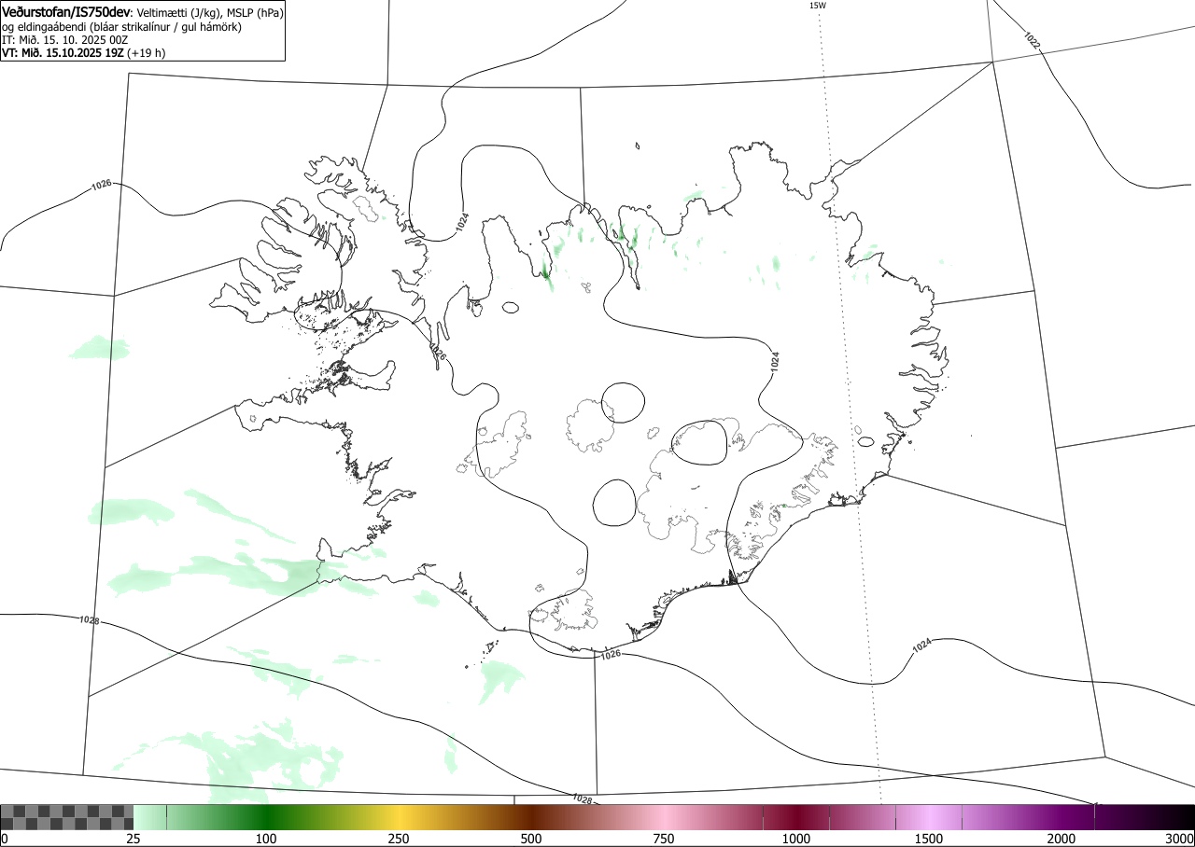Select the 'IT: Mið. 15. 10. 2025 00Z' line
Image resolution: width=1195 pixels, height=847 pixels.
[64, 40]
